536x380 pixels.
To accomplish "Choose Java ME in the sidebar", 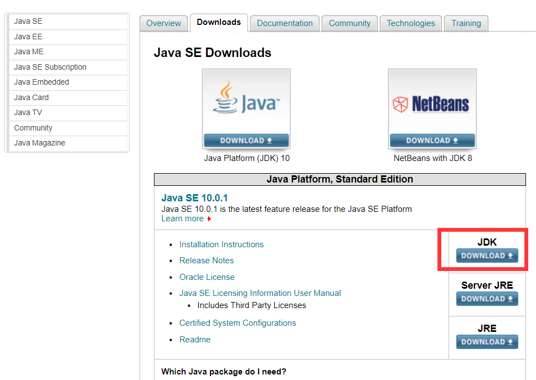I will click(67, 51).
